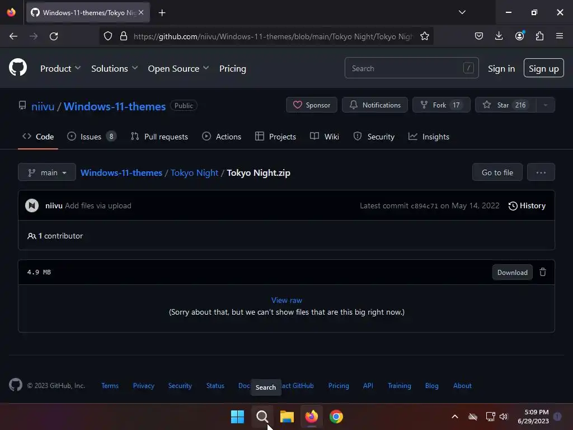
Task: Click the Sign up button
Action: tap(543, 68)
